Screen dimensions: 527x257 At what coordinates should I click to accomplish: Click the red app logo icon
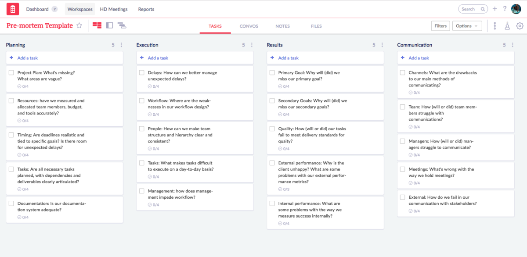point(13,9)
